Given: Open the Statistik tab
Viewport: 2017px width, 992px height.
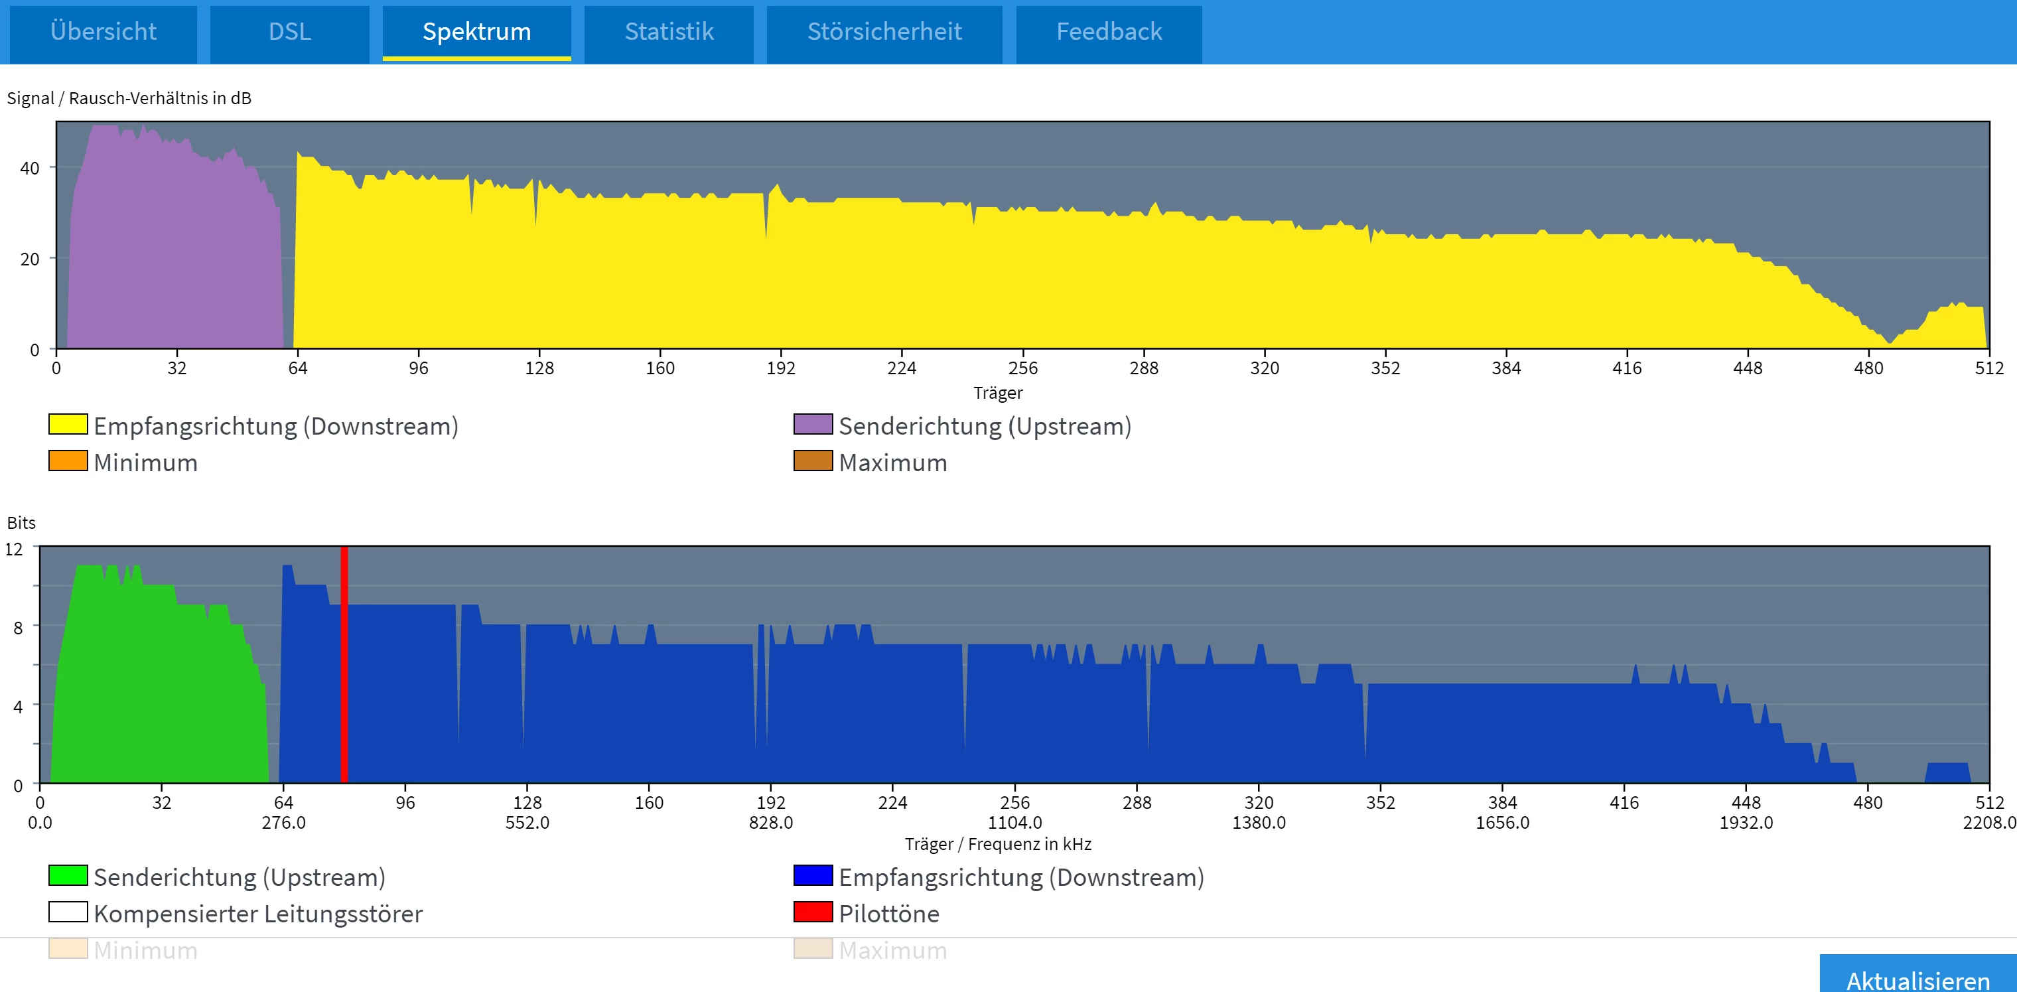Looking at the screenshot, I should click(669, 32).
